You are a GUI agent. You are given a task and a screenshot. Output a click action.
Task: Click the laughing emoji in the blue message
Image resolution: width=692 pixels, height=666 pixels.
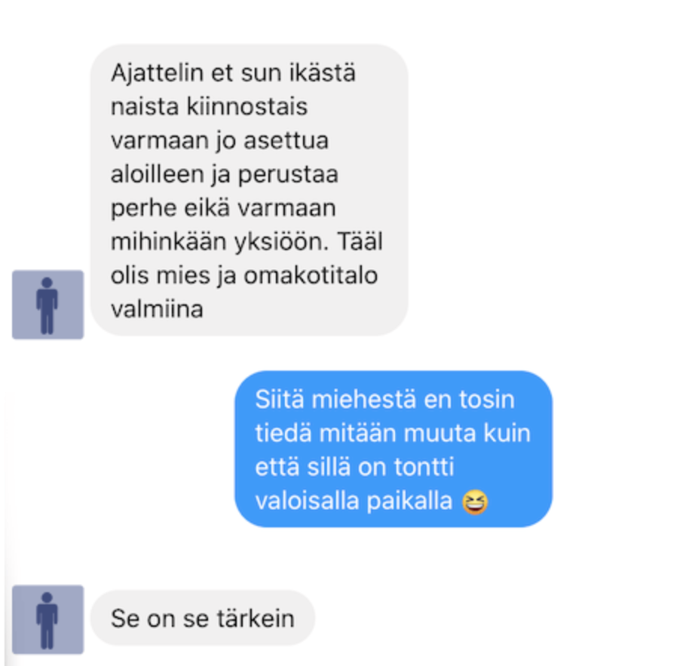tap(475, 502)
